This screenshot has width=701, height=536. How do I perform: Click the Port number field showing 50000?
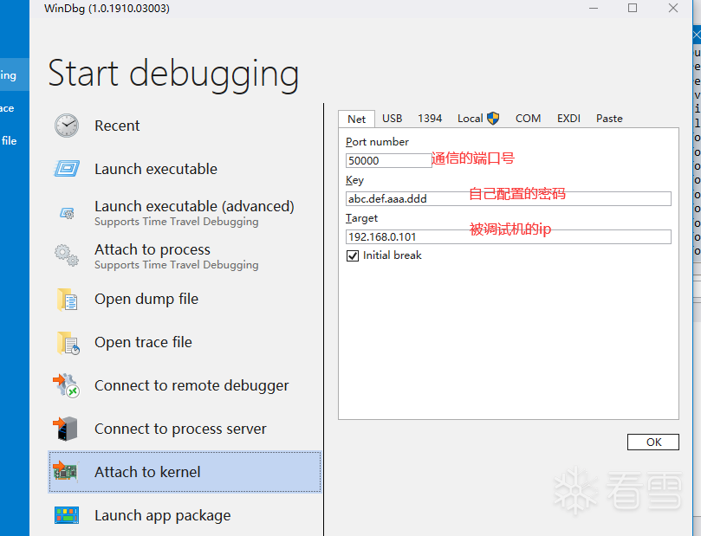point(388,160)
